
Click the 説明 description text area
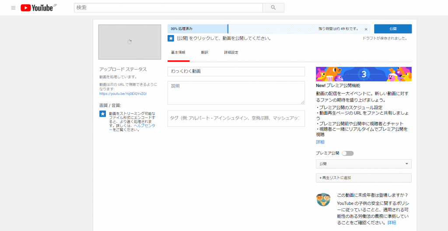click(236, 93)
